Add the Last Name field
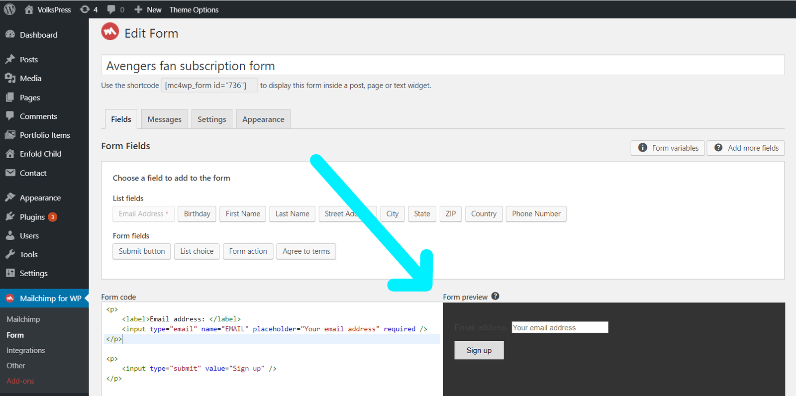 292,214
